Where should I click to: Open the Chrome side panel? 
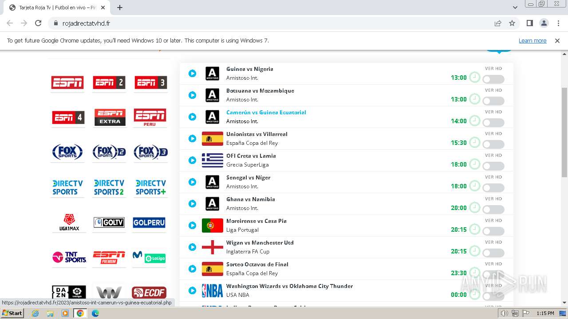click(529, 23)
